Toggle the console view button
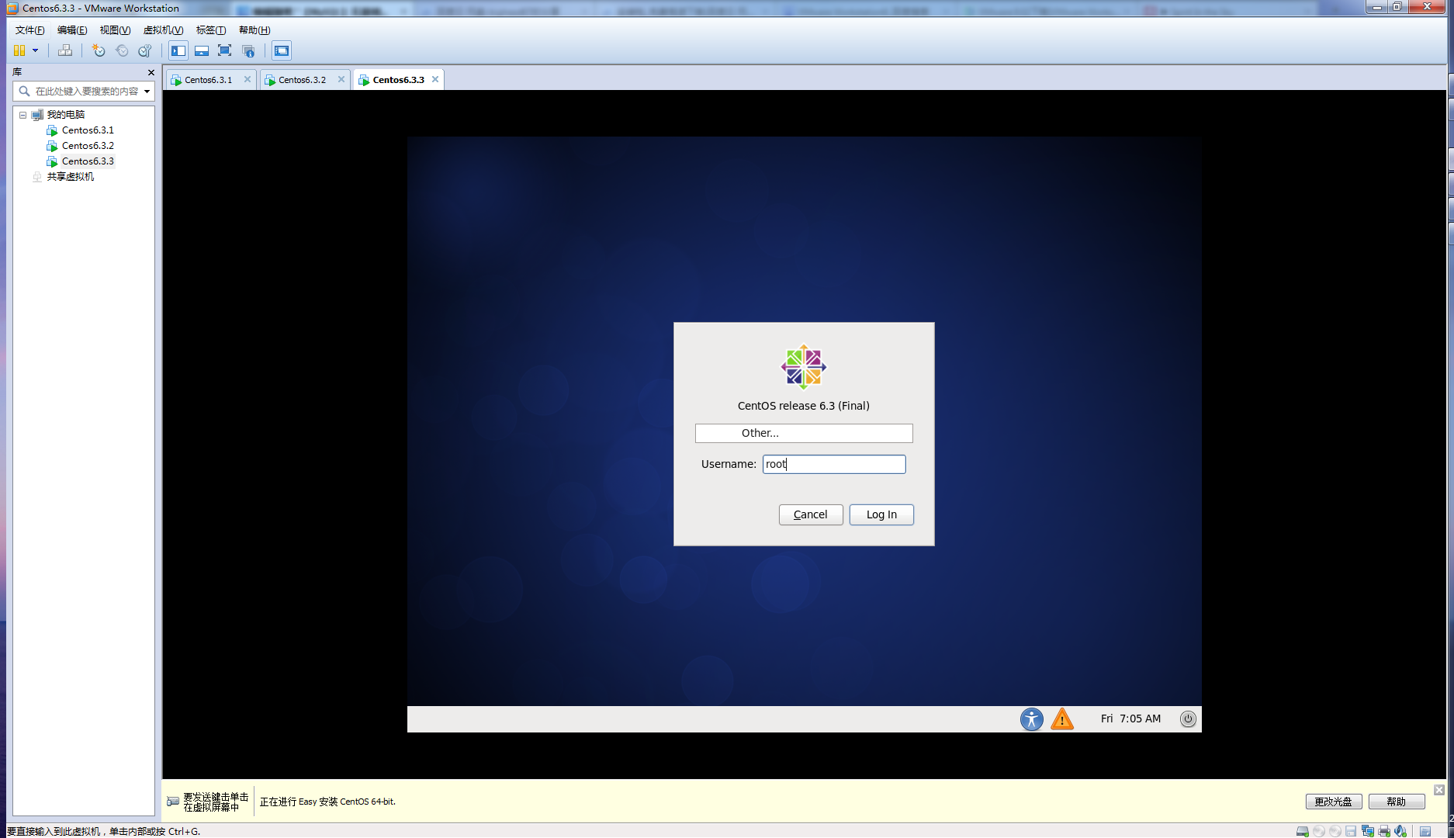 coord(282,50)
